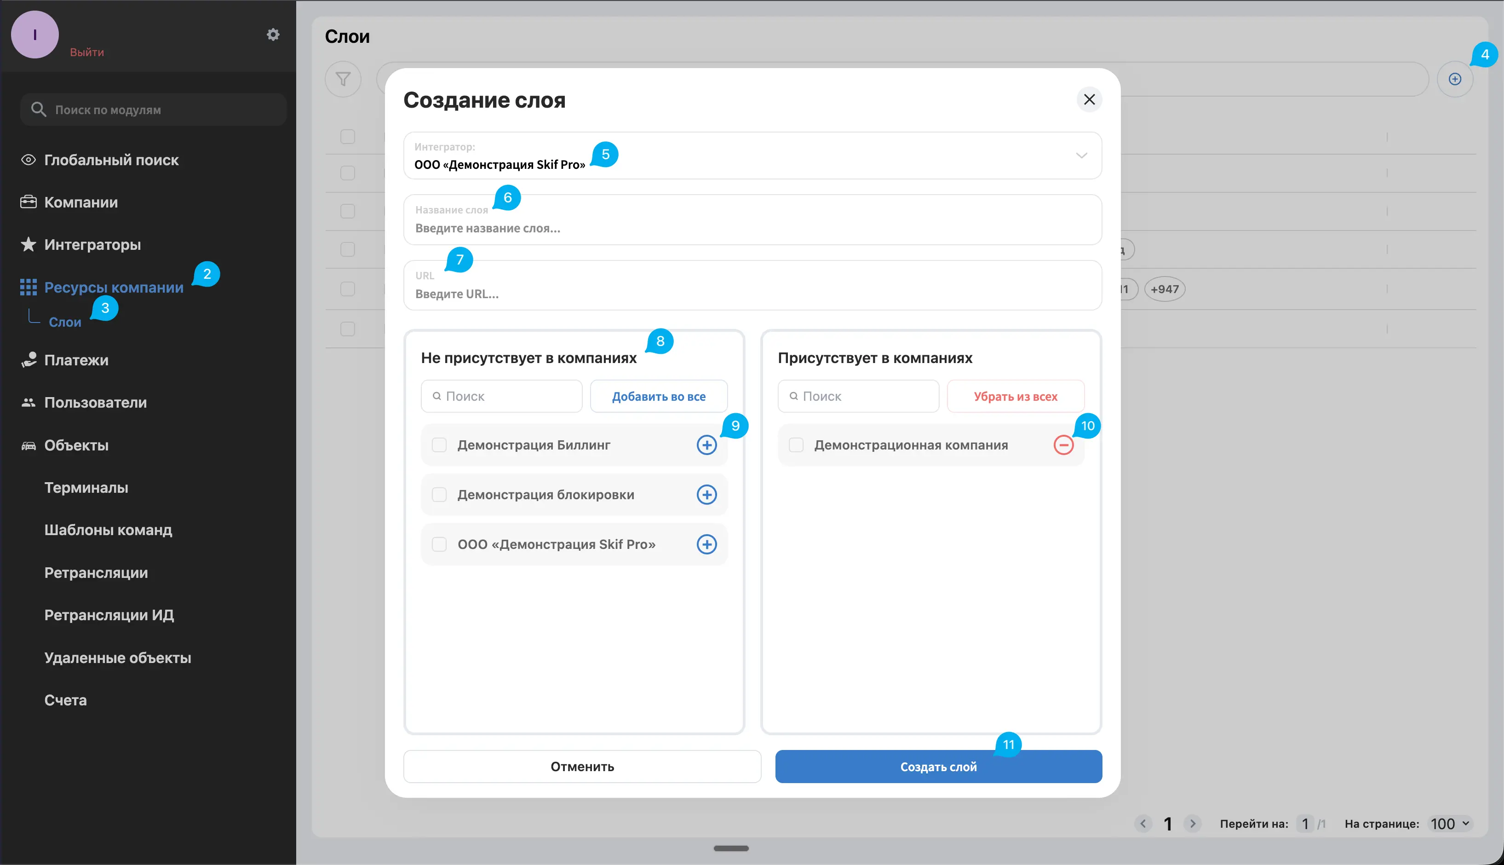Screen dimensions: 1504x865
Task: Click the Название слоя input field
Action: [x=752, y=228]
